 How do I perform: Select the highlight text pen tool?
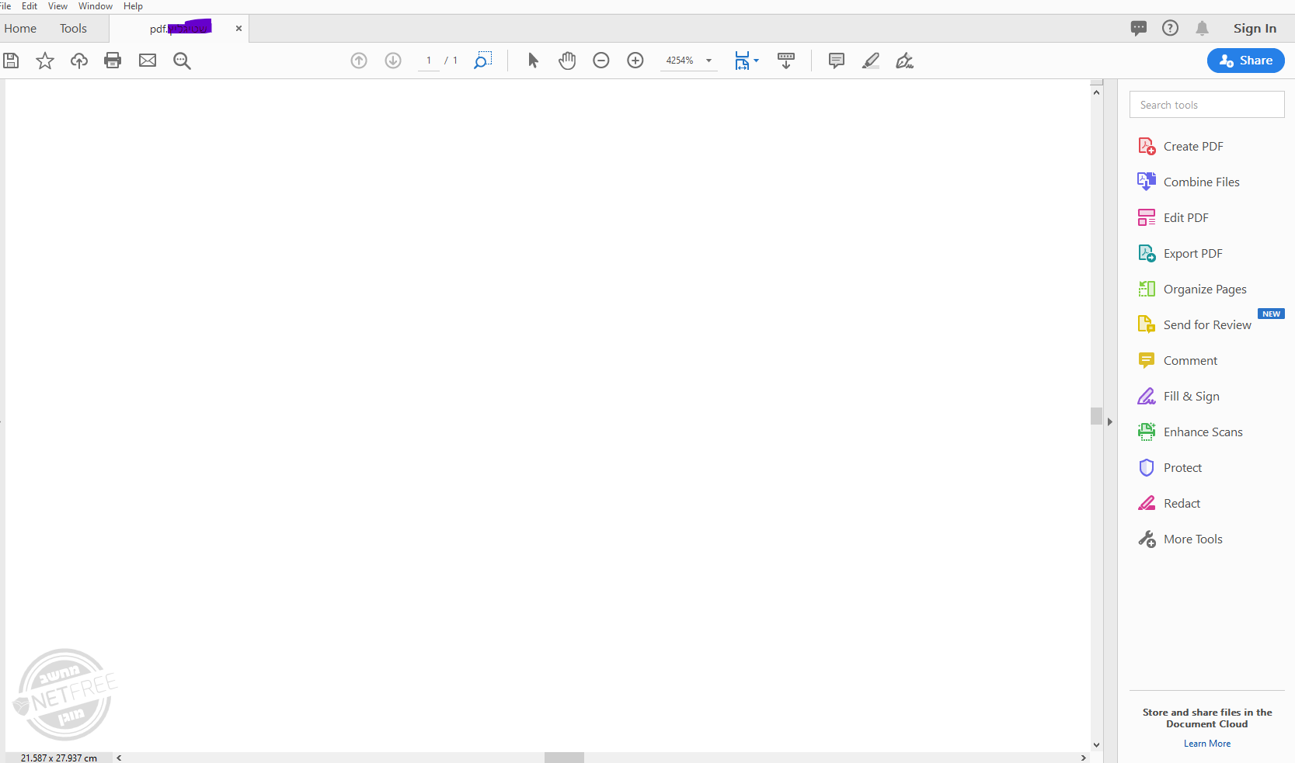(x=871, y=61)
